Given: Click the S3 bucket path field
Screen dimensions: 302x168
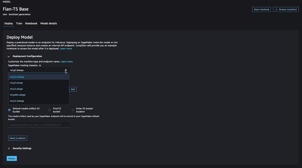Looking at the screenshot, I should tap(38, 125).
